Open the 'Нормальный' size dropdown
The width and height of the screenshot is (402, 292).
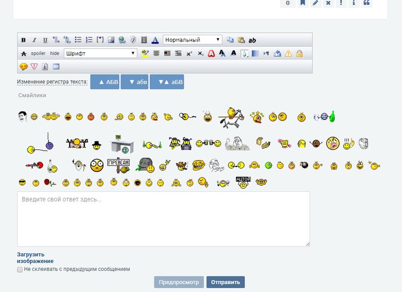click(x=192, y=40)
